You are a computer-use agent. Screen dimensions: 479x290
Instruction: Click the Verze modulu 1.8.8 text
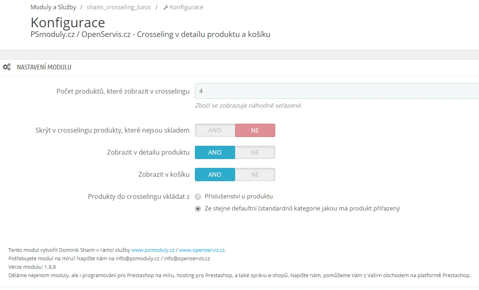(32, 267)
